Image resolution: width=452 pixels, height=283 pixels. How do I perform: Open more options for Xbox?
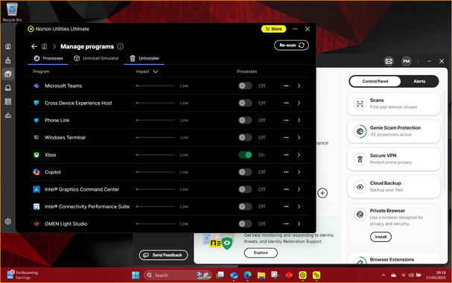pyautogui.click(x=286, y=155)
